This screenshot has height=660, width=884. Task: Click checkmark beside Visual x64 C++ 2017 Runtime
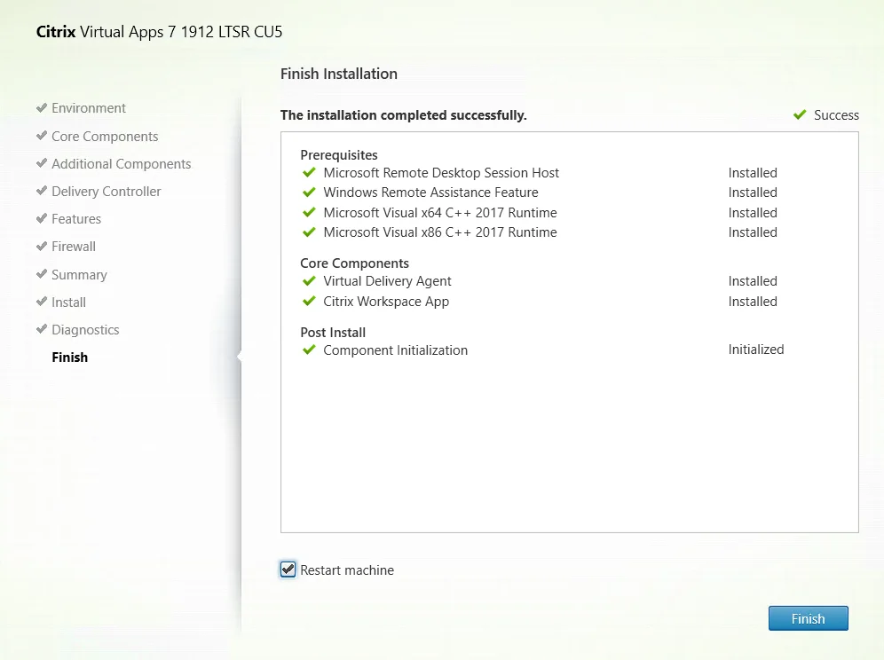click(309, 213)
